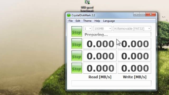Viewport: 169px width, 95px height.
Task: Open the Help menu
Action: pos(97,21)
